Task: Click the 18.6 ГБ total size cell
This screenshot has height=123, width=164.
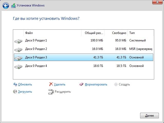Action: pyautogui.click(x=98, y=66)
